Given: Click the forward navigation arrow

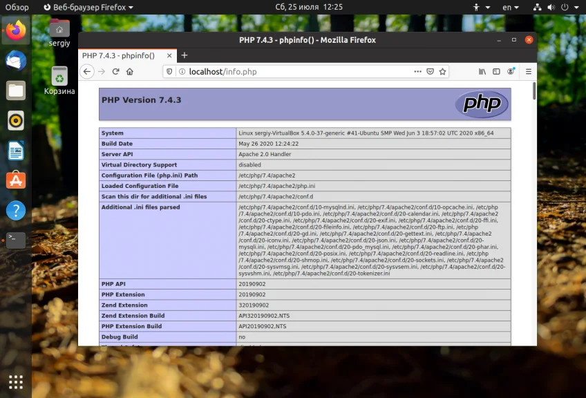Looking at the screenshot, I should tap(102, 71).
